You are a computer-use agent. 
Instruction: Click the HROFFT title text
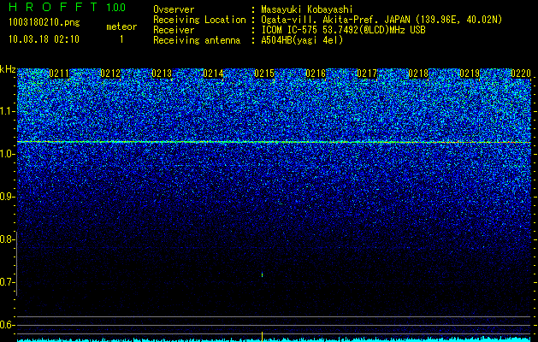pos(53,7)
